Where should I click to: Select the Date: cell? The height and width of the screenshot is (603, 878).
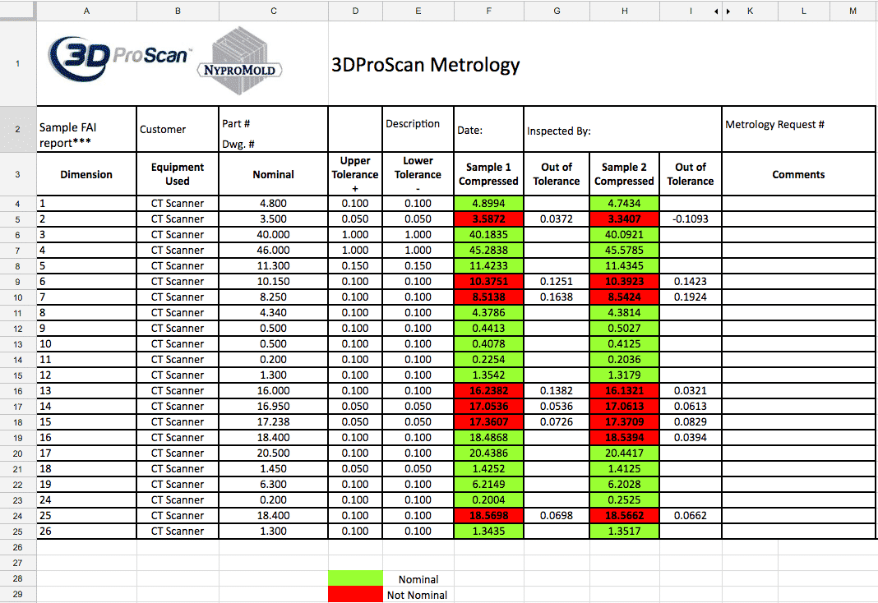pyautogui.click(x=489, y=129)
